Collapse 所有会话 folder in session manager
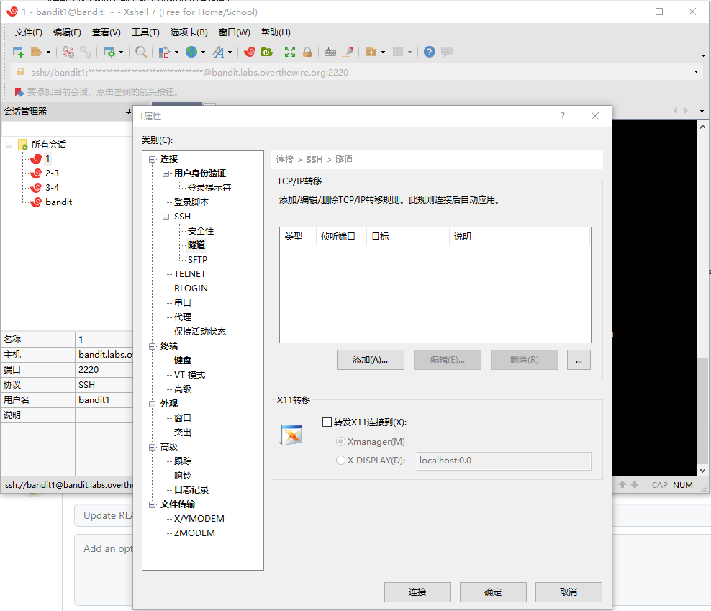711x611 pixels. click(x=9, y=145)
